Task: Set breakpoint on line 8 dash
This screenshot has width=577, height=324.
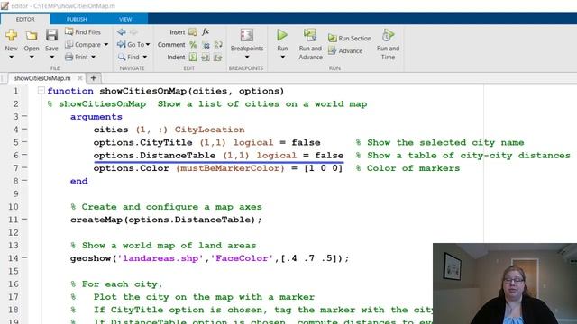Action: click(x=24, y=180)
